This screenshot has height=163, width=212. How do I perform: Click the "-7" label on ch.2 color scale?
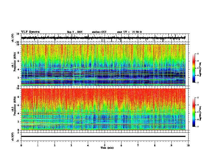[198, 127]
